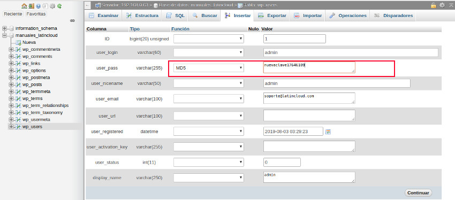Click the manuales_latincloud database icon
Image resolution: width=455 pixels, height=200 pixels.
click(12, 35)
